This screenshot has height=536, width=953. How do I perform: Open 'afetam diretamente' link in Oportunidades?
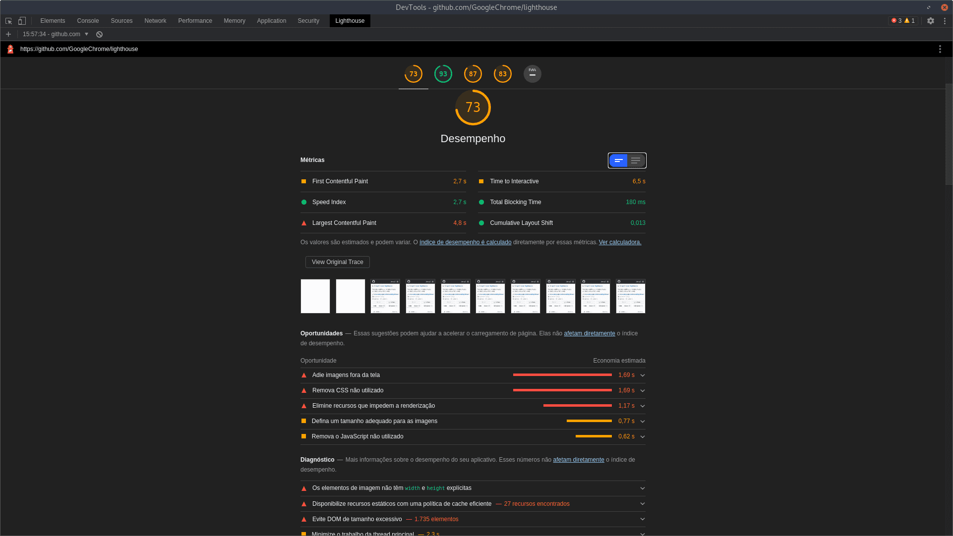click(x=589, y=333)
